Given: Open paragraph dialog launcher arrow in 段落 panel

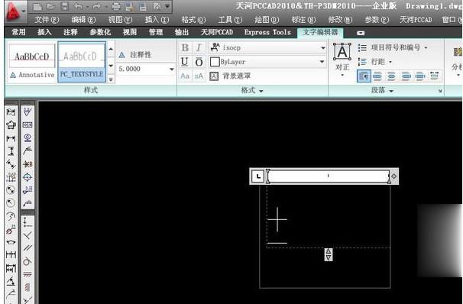Looking at the screenshot, I should click(440, 91).
